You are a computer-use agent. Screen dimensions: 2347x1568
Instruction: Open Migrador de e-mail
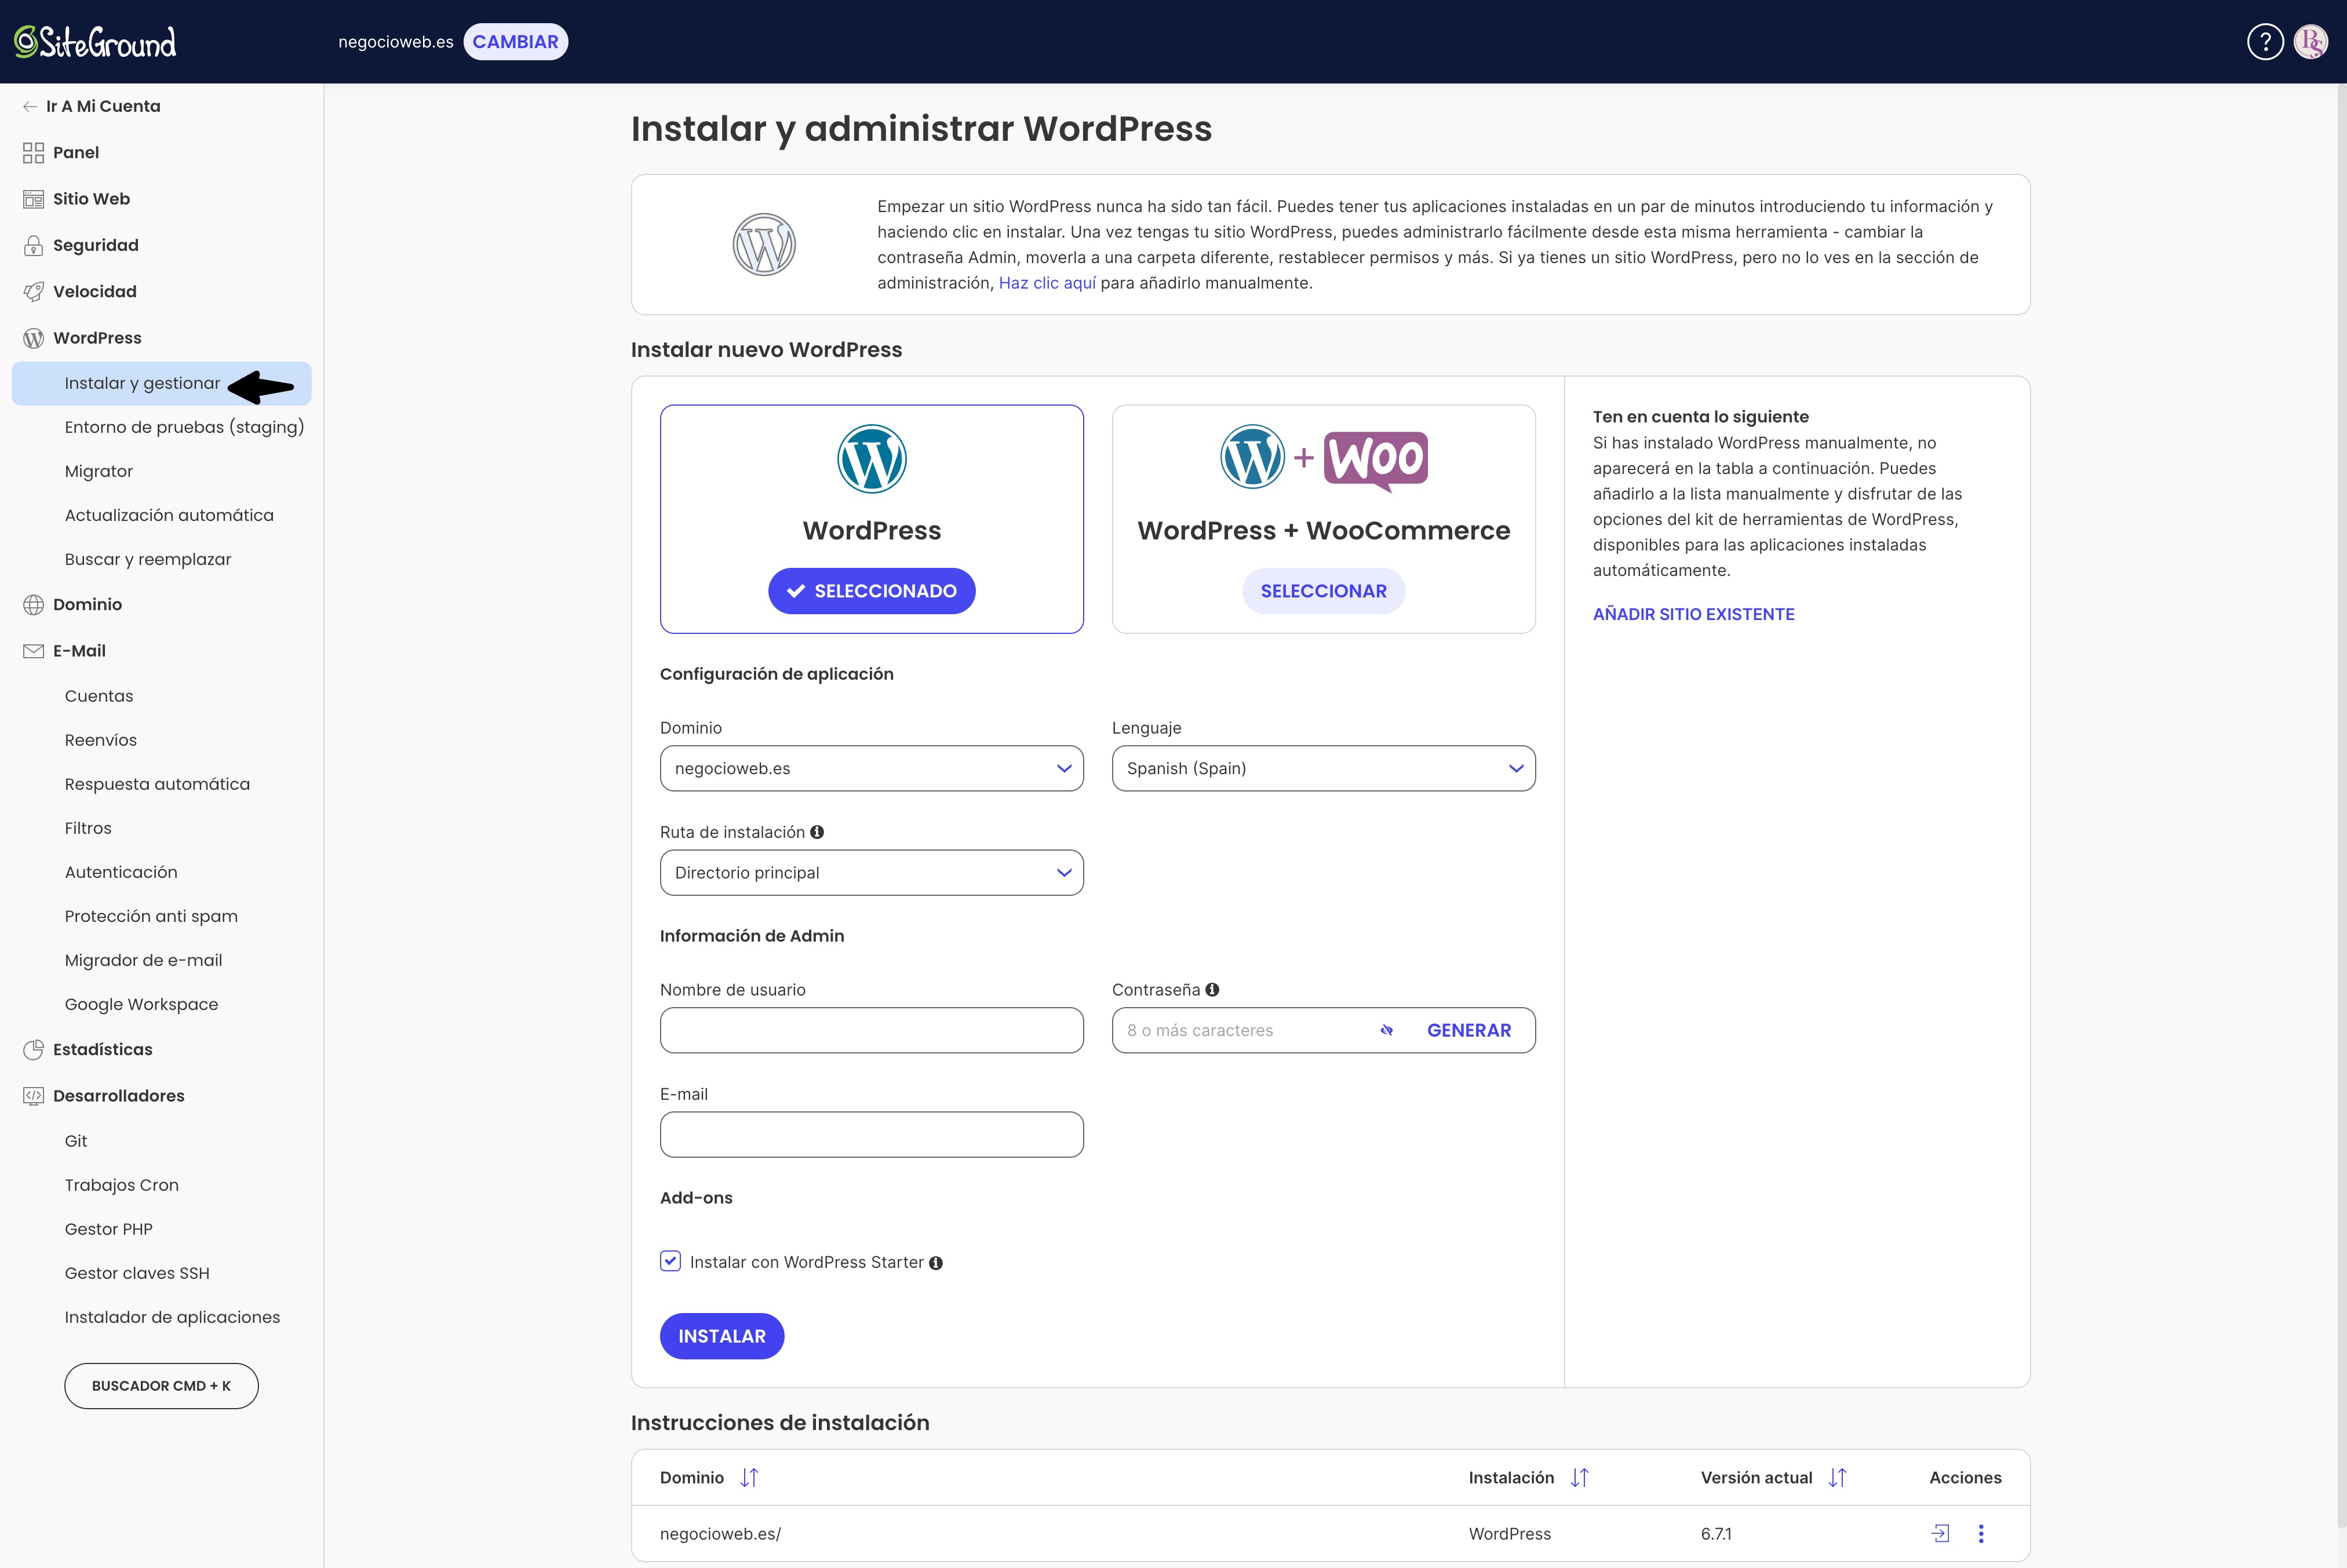144,961
